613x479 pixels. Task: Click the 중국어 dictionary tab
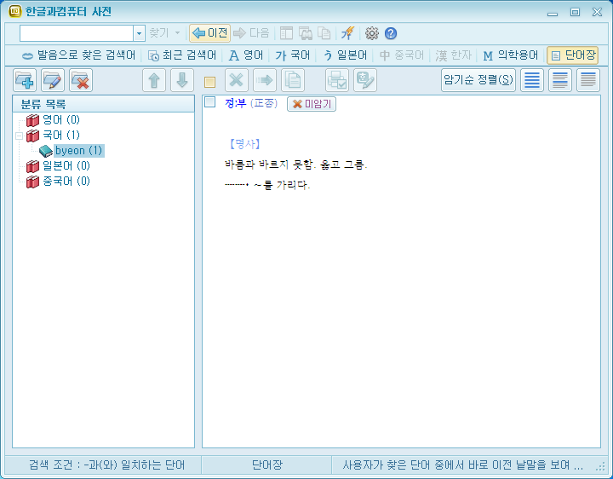(x=402, y=55)
